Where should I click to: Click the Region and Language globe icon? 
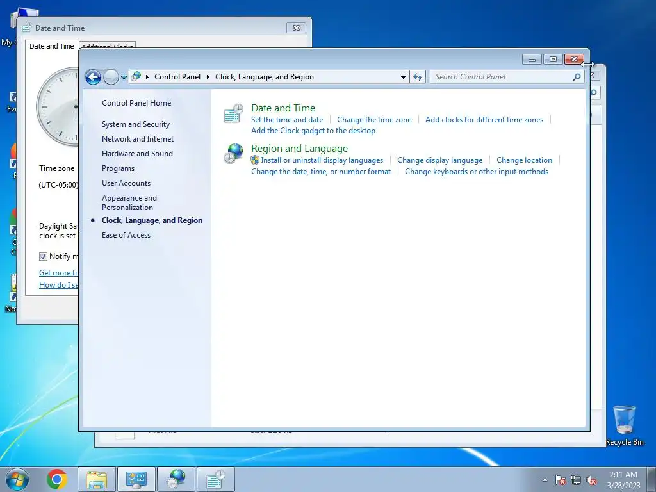click(233, 154)
